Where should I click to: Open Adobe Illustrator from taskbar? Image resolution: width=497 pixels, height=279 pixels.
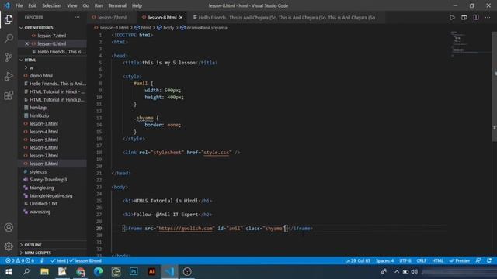coord(151,272)
